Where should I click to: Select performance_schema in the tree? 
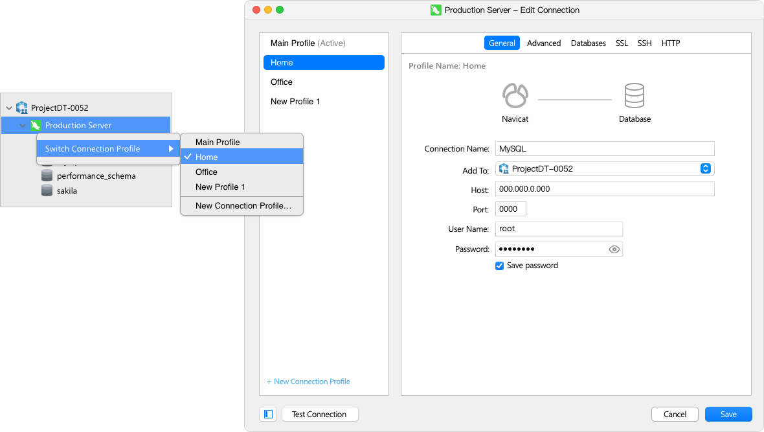point(96,176)
